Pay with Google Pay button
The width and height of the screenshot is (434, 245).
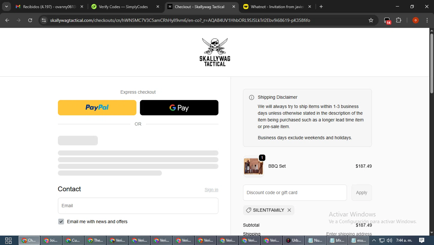coord(179,108)
